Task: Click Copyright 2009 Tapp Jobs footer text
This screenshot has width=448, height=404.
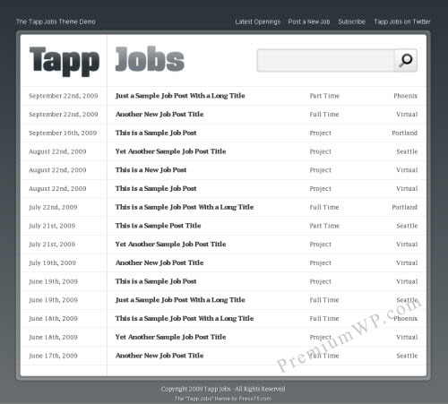Action: click(223, 389)
